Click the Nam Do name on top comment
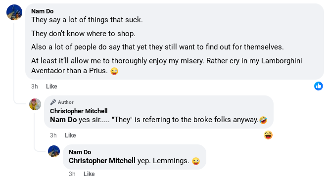This screenshot has height=179, width=328. pyautogui.click(x=42, y=11)
